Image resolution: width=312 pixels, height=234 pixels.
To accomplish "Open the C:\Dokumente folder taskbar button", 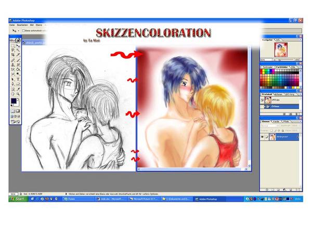I will coord(177,199).
